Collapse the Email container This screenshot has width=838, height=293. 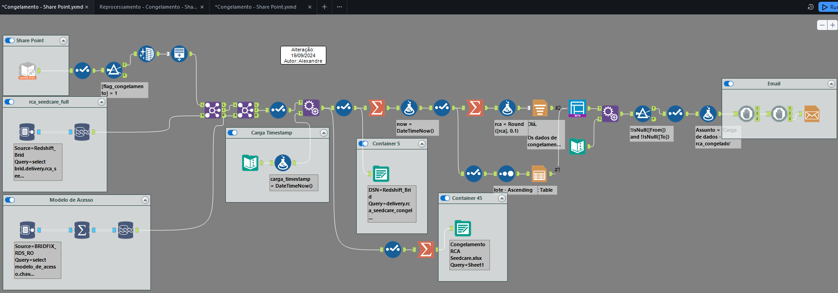[831, 84]
